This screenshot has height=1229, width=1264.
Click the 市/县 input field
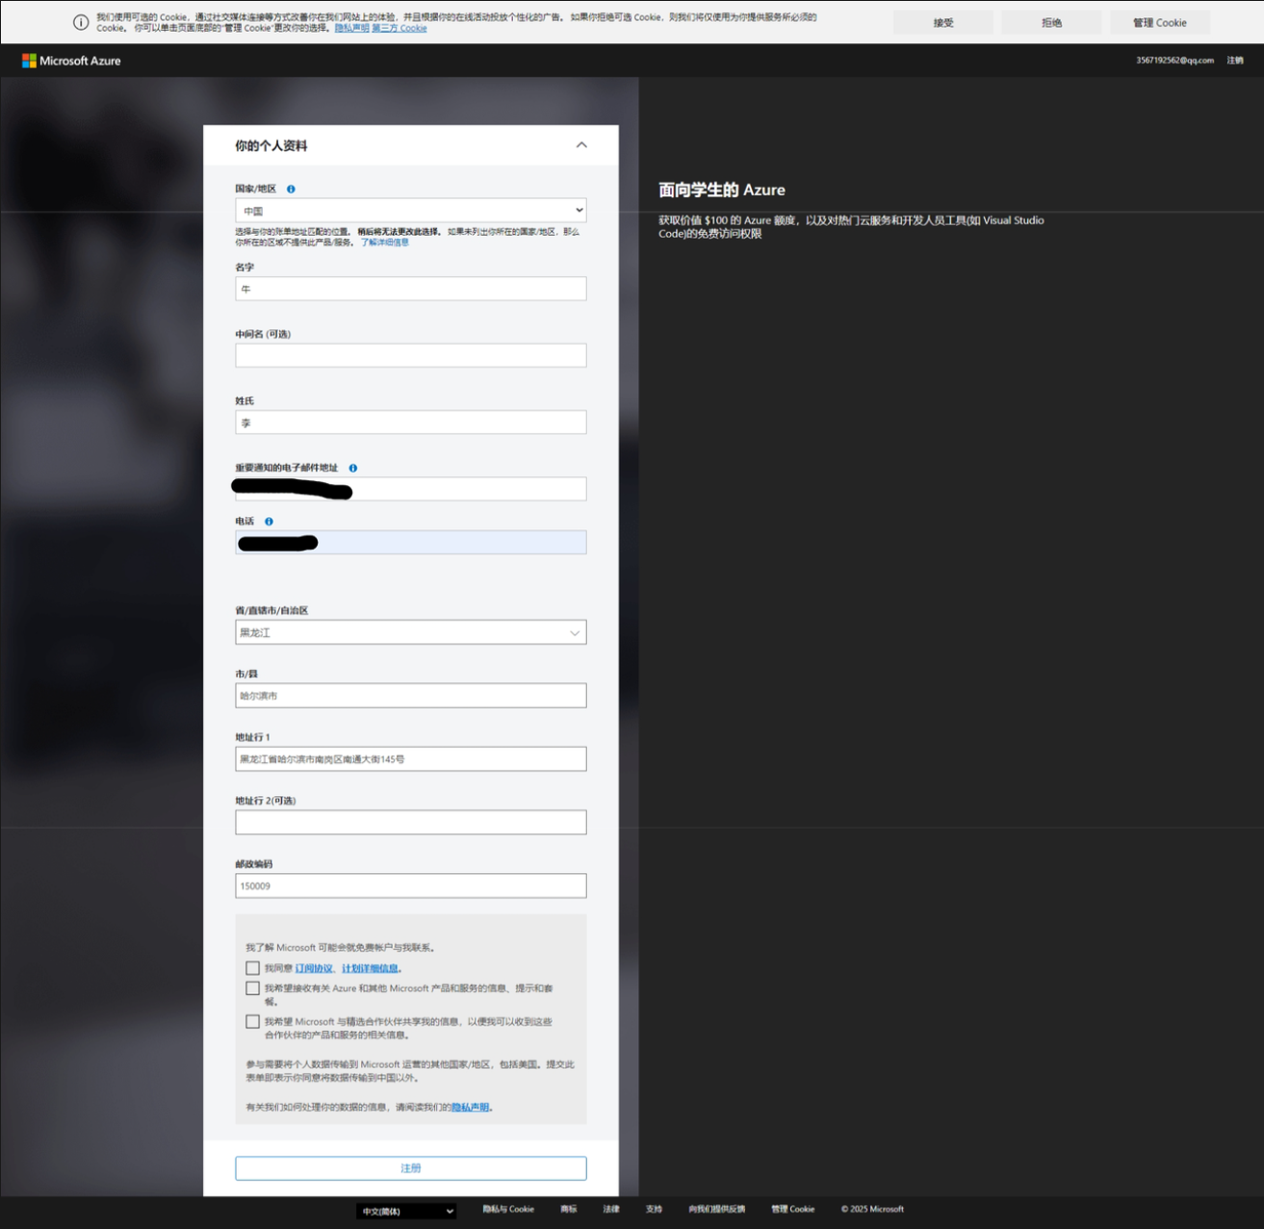(411, 696)
